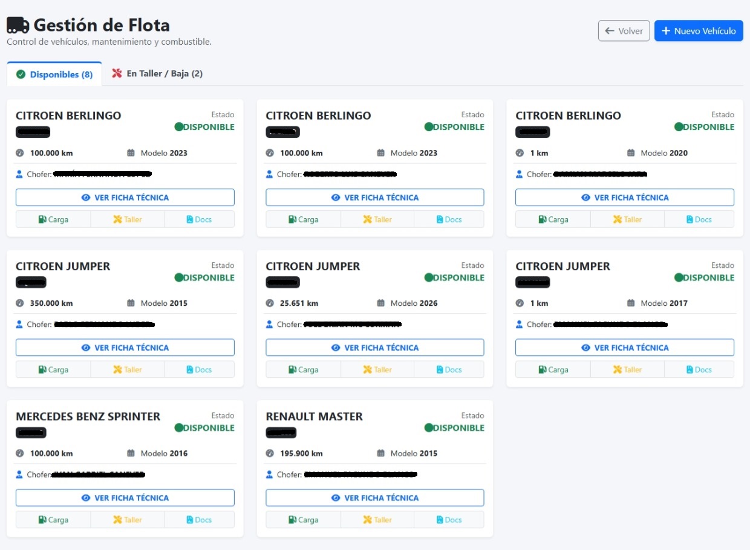
Task: Go back with the Volver button
Action: coord(624,31)
